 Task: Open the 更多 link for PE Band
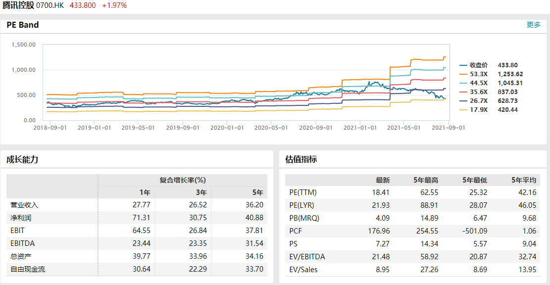click(x=533, y=25)
